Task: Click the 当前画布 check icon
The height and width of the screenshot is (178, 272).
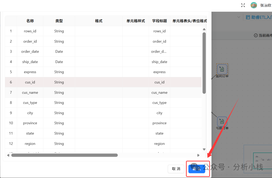Action: tap(256, 35)
